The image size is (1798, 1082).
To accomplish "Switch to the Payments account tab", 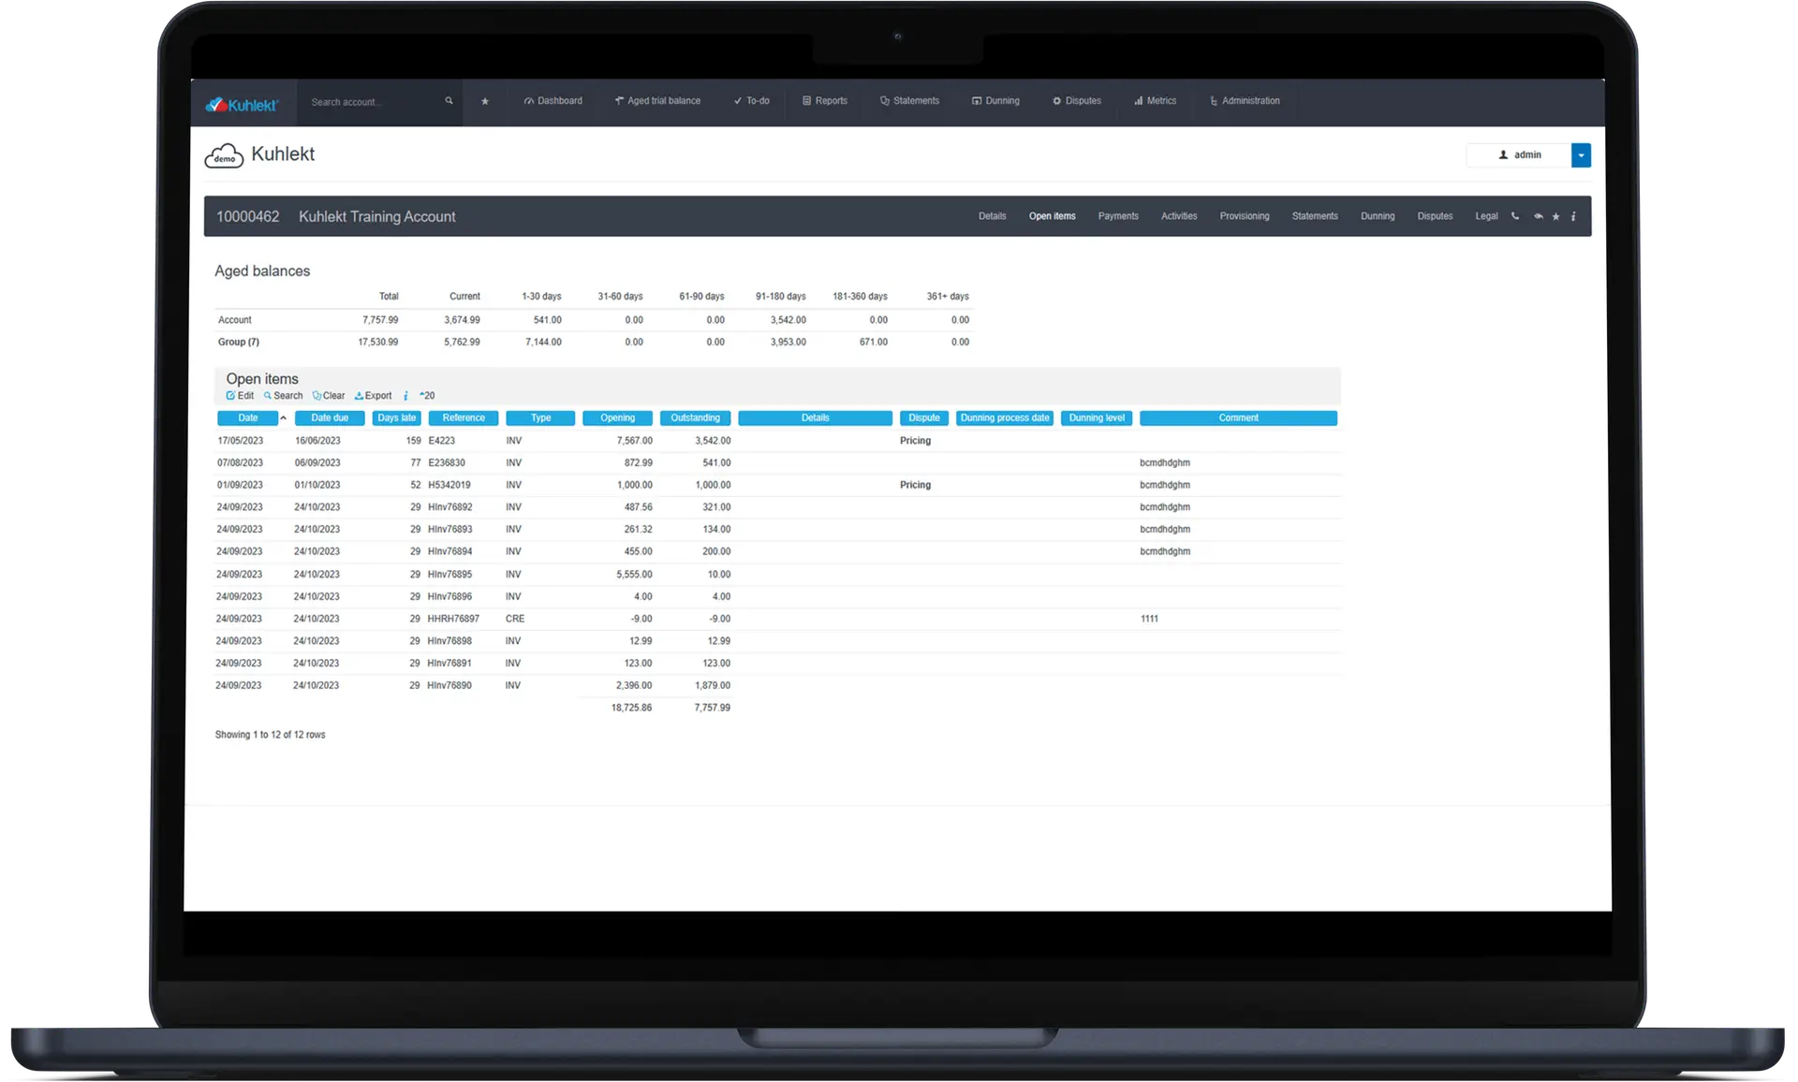I will tap(1118, 216).
